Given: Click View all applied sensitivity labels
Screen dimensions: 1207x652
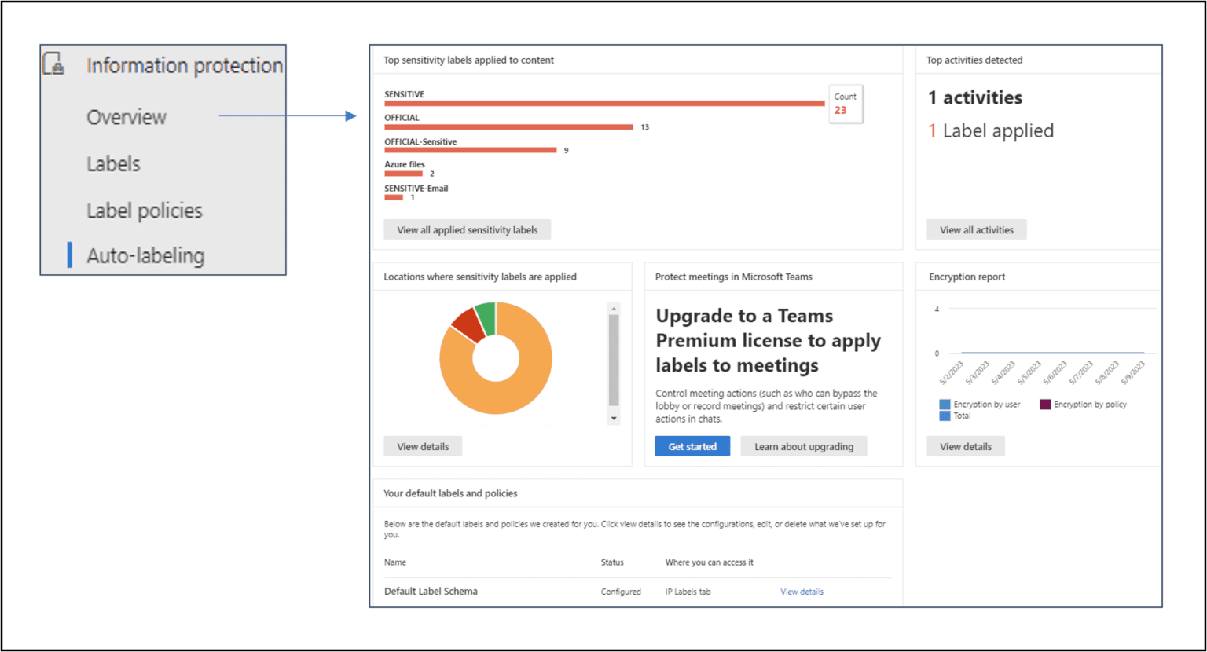Looking at the screenshot, I should pyautogui.click(x=467, y=229).
